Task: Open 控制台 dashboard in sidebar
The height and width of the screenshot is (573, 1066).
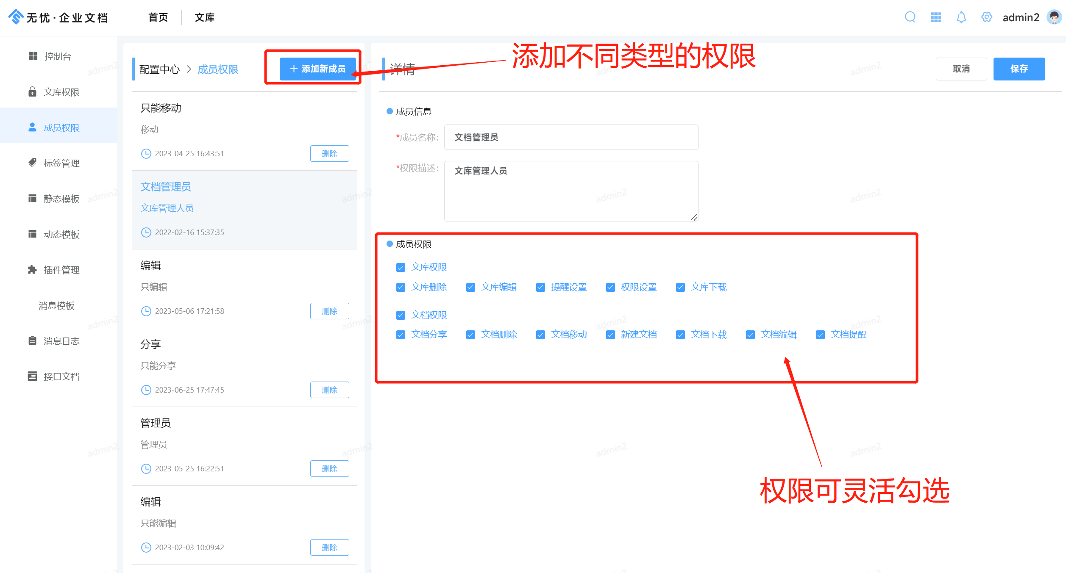Action: point(58,56)
